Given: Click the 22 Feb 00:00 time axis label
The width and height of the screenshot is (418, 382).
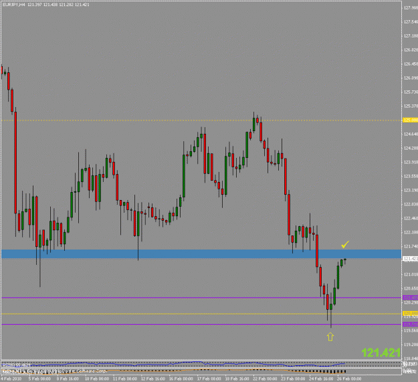Looking at the screenshot, I should 265,379.
